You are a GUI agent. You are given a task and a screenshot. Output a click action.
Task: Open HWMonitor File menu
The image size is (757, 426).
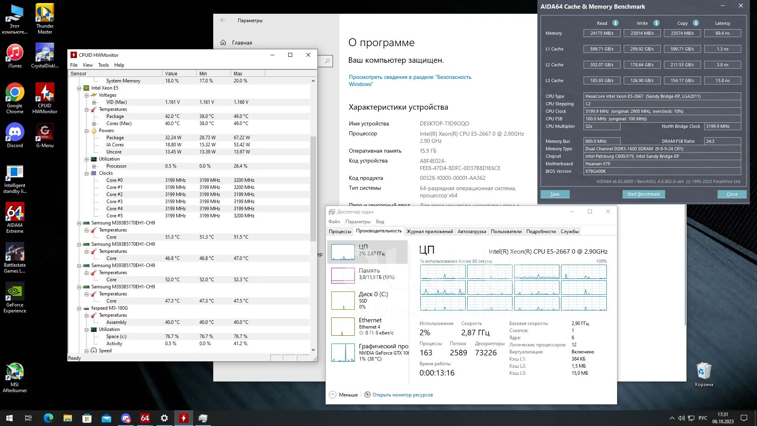click(74, 65)
